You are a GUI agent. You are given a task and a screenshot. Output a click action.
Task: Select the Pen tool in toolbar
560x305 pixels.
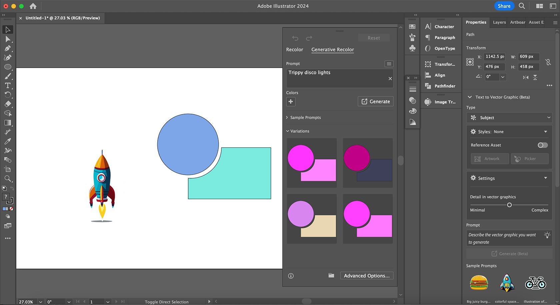pyautogui.click(x=8, y=48)
